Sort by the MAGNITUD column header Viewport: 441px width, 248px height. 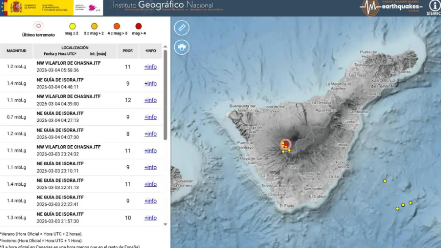pyautogui.click(x=17, y=51)
